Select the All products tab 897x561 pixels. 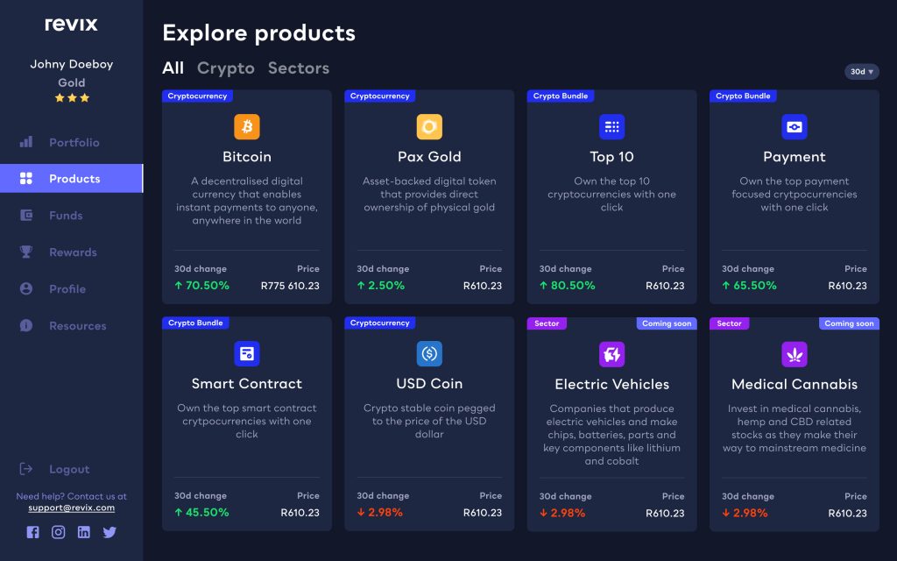[x=173, y=68]
